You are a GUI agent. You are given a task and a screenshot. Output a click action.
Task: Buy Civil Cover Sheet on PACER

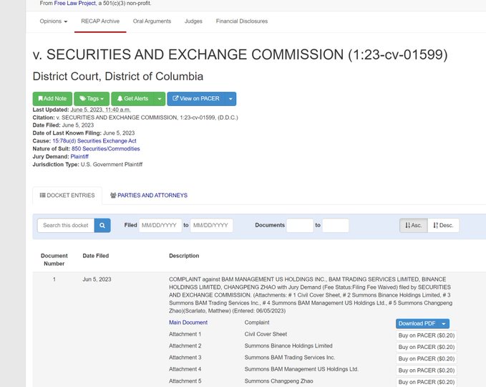tap(426, 335)
